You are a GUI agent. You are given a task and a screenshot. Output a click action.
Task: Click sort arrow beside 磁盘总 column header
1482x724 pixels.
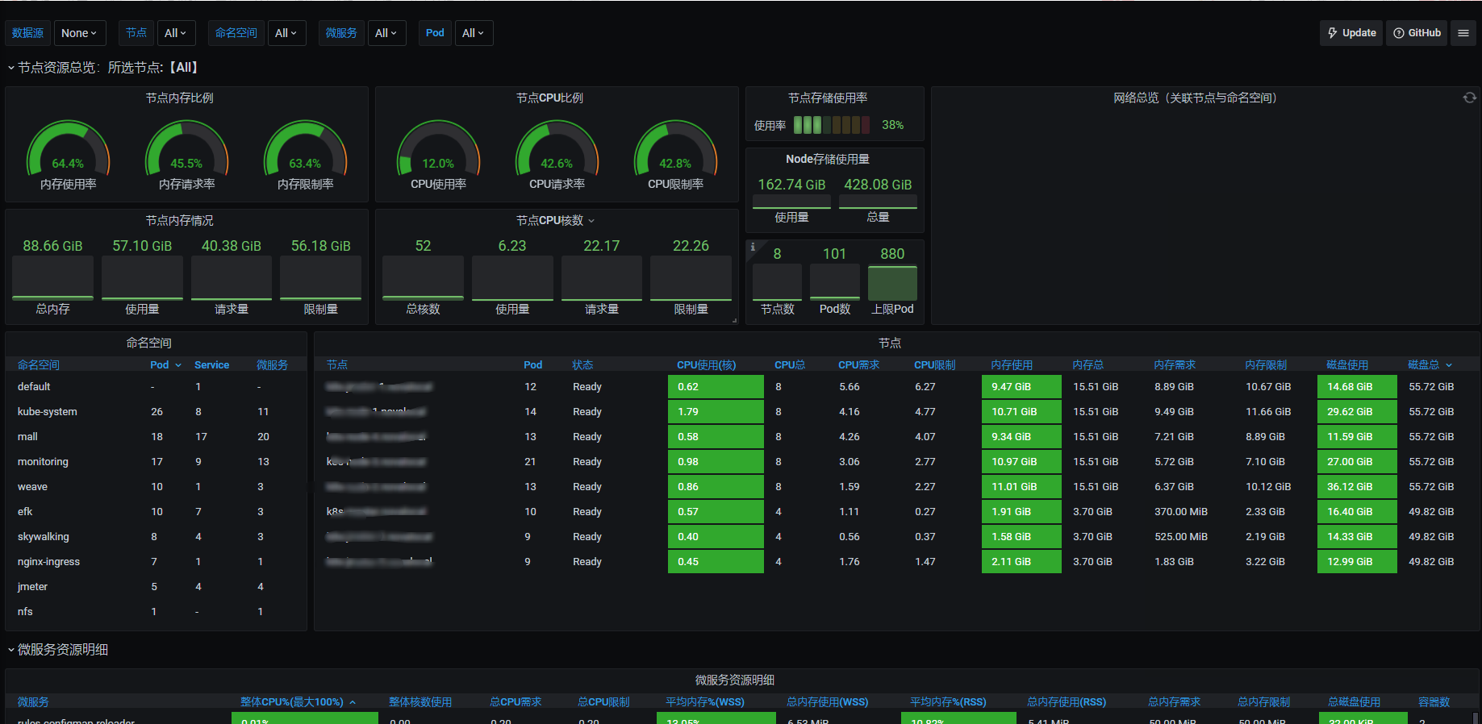pos(1449,365)
